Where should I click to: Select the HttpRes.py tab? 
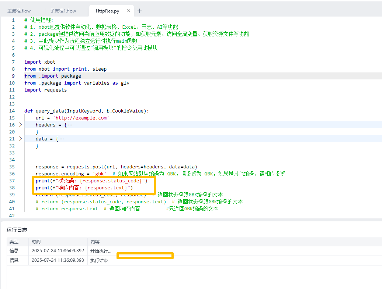pyautogui.click(x=107, y=11)
